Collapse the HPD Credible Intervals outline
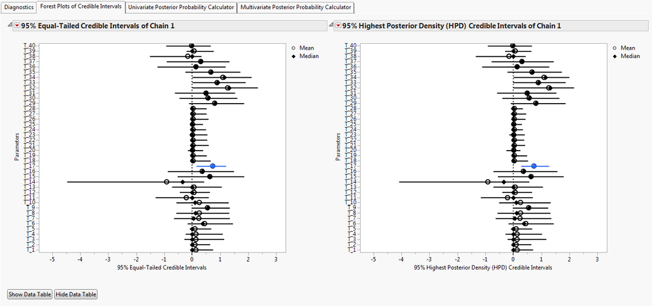This screenshot has width=652, height=306. coord(331,25)
